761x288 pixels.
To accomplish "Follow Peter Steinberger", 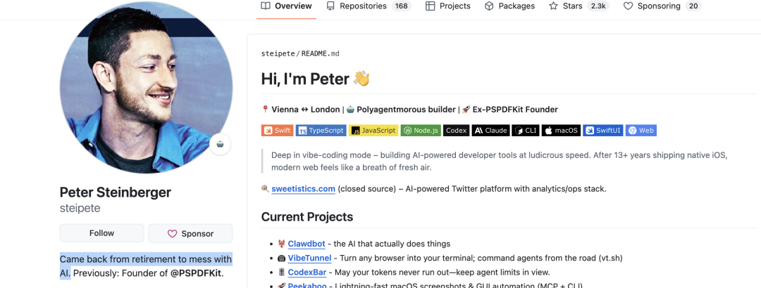I will pos(101,233).
